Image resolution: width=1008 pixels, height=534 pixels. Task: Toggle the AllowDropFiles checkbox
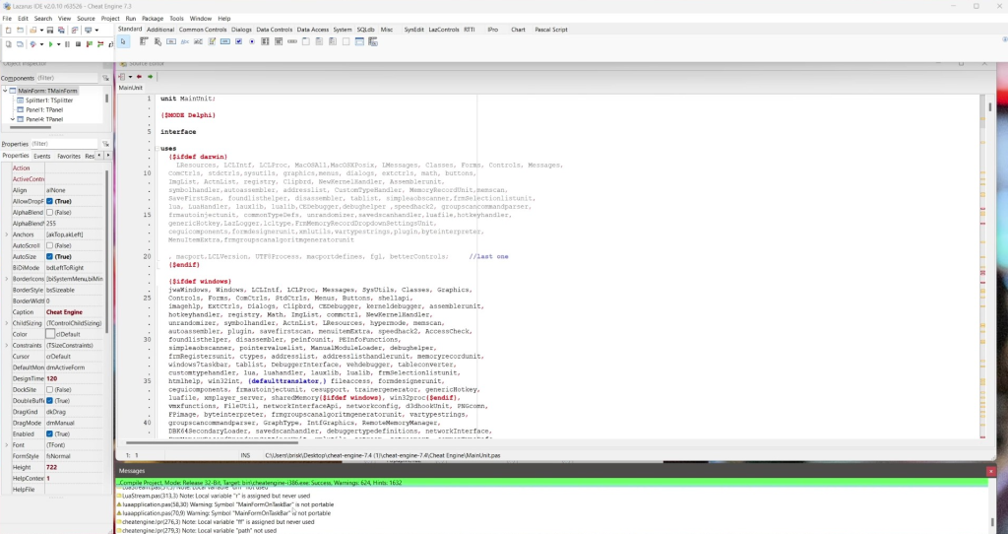click(x=50, y=201)
